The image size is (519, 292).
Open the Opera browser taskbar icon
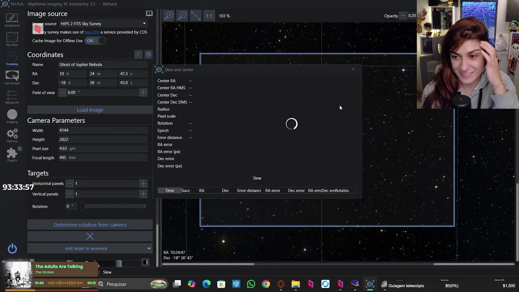(x=281, y=284)
